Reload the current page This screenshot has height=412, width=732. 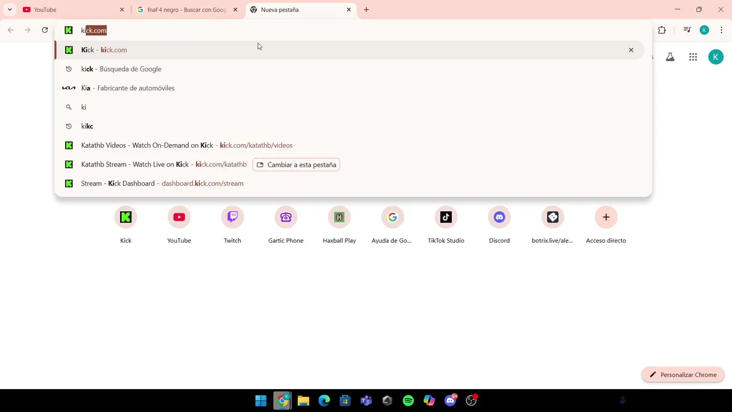point(45,30)
